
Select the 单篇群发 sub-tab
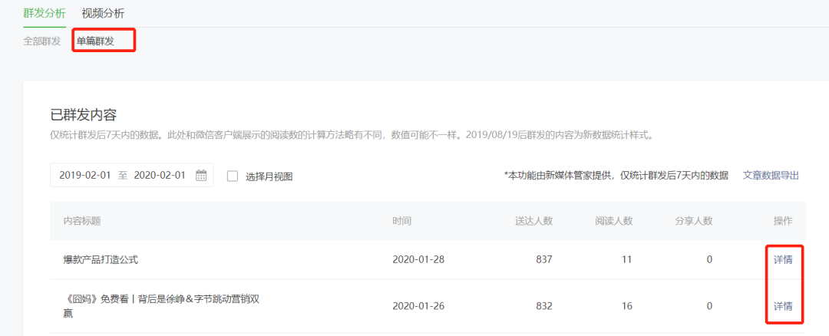tap(95, 41)
